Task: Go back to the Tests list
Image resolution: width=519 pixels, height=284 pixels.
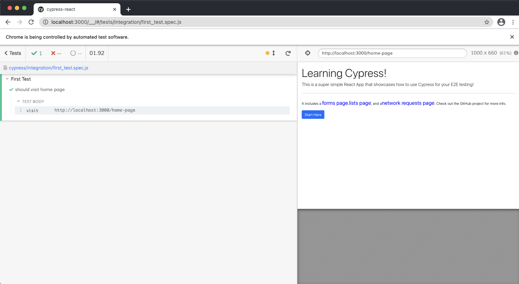Action: [13, 53]
